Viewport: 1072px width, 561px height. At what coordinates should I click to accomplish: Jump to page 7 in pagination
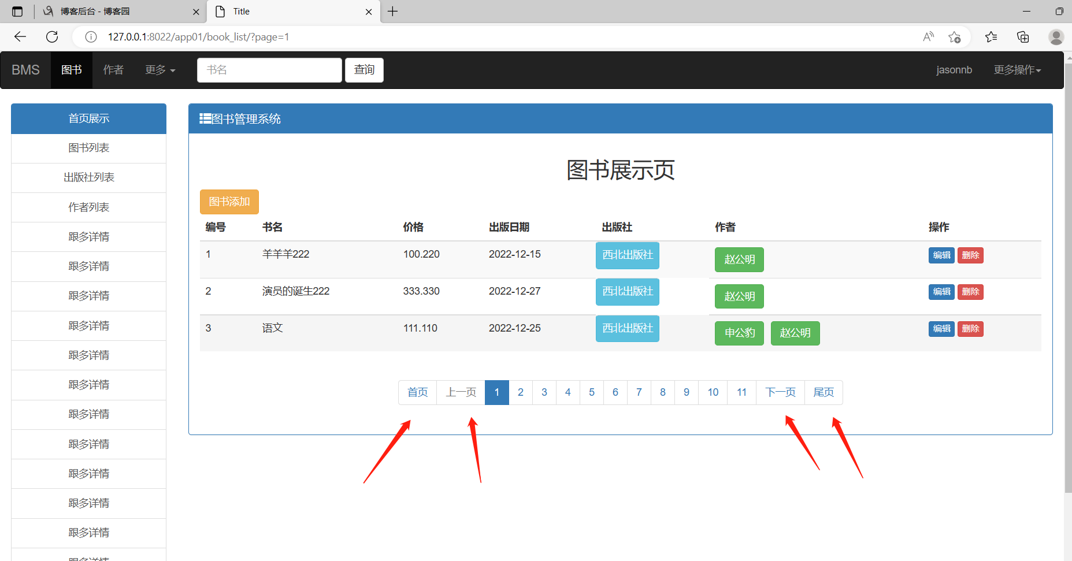pyautogui.click(x=639, y=392)
